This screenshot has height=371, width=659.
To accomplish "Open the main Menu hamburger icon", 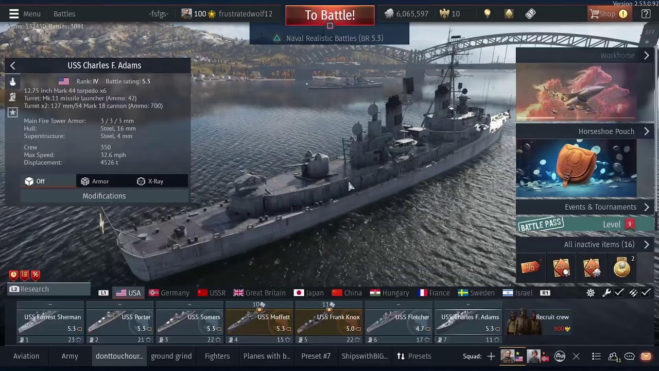I will pos(14,14).
